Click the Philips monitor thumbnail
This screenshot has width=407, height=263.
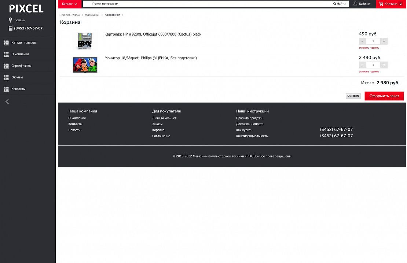click(x=85, y=65)
